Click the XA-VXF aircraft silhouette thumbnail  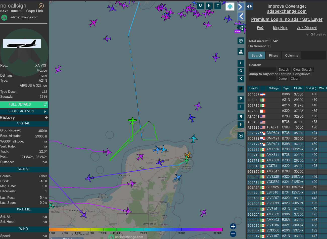pyautogui.click(x=22, y=44)
